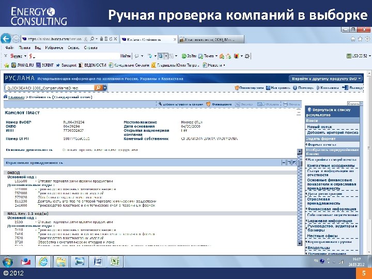Click the Контактные координаты side link

click(331, 166)
